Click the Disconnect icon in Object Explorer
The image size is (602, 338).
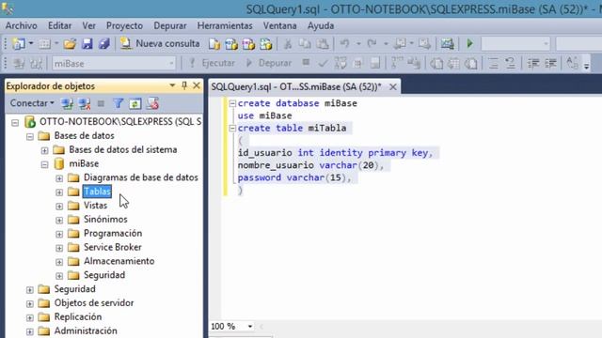pyautogui.click(x=84, y=103)
